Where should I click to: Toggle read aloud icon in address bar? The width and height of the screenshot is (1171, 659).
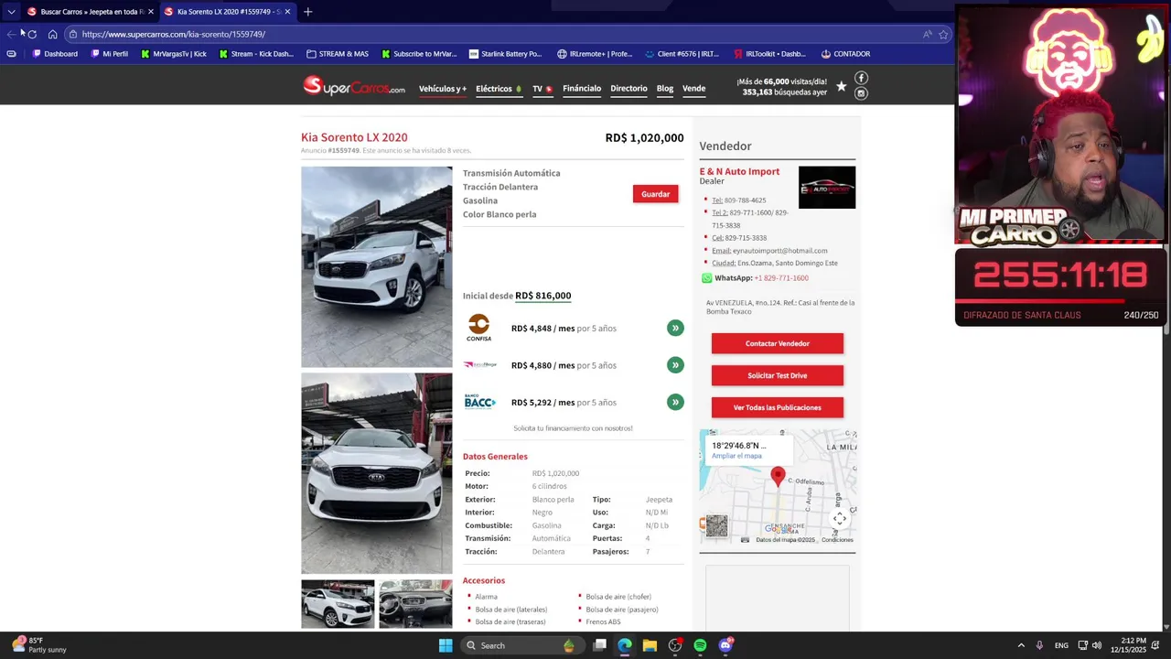pos(927,34)
